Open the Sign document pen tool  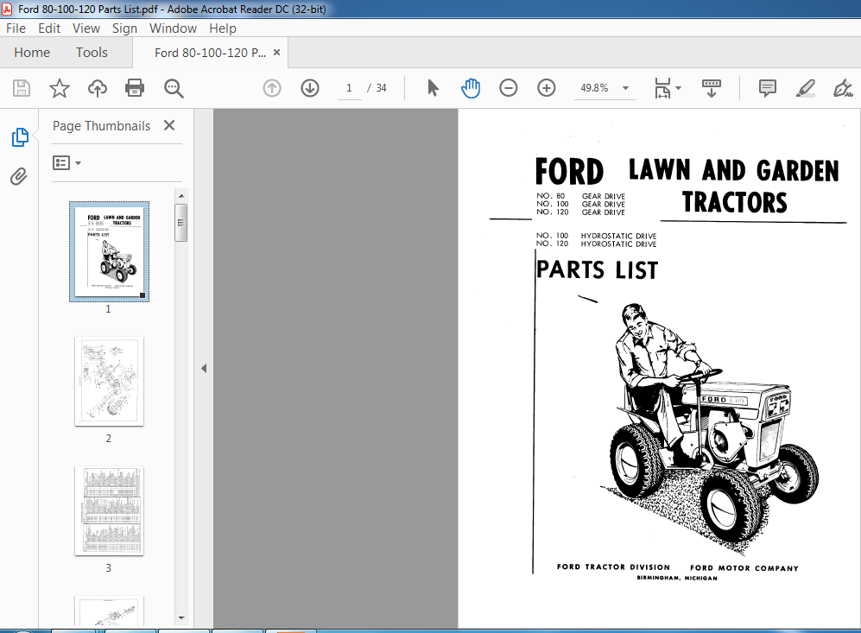tap(842, 88)
